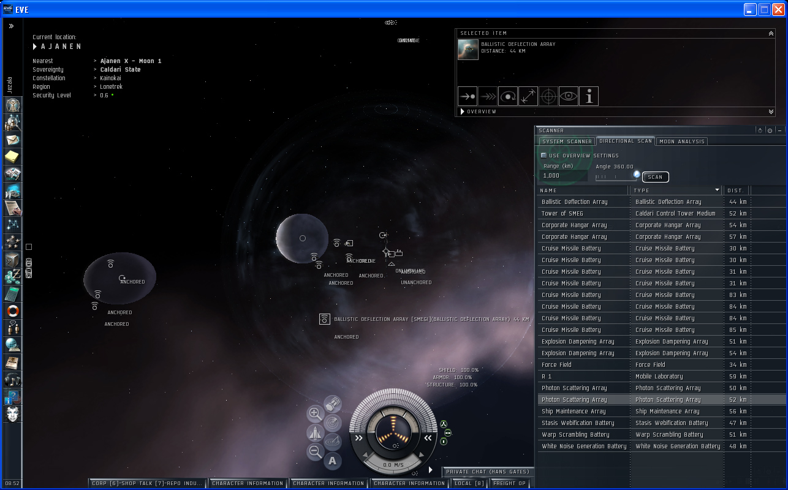Open the Assets safe icon
788x490 pixels.
(x=13, y=260)
